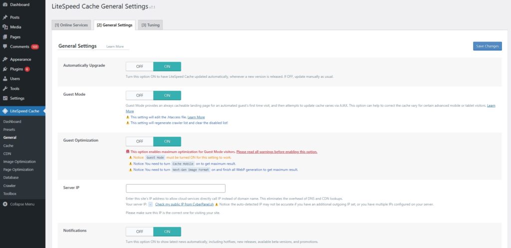The image size is (511, 248).
Task: Open the CDN submenu item
Action: coord(7,154)
